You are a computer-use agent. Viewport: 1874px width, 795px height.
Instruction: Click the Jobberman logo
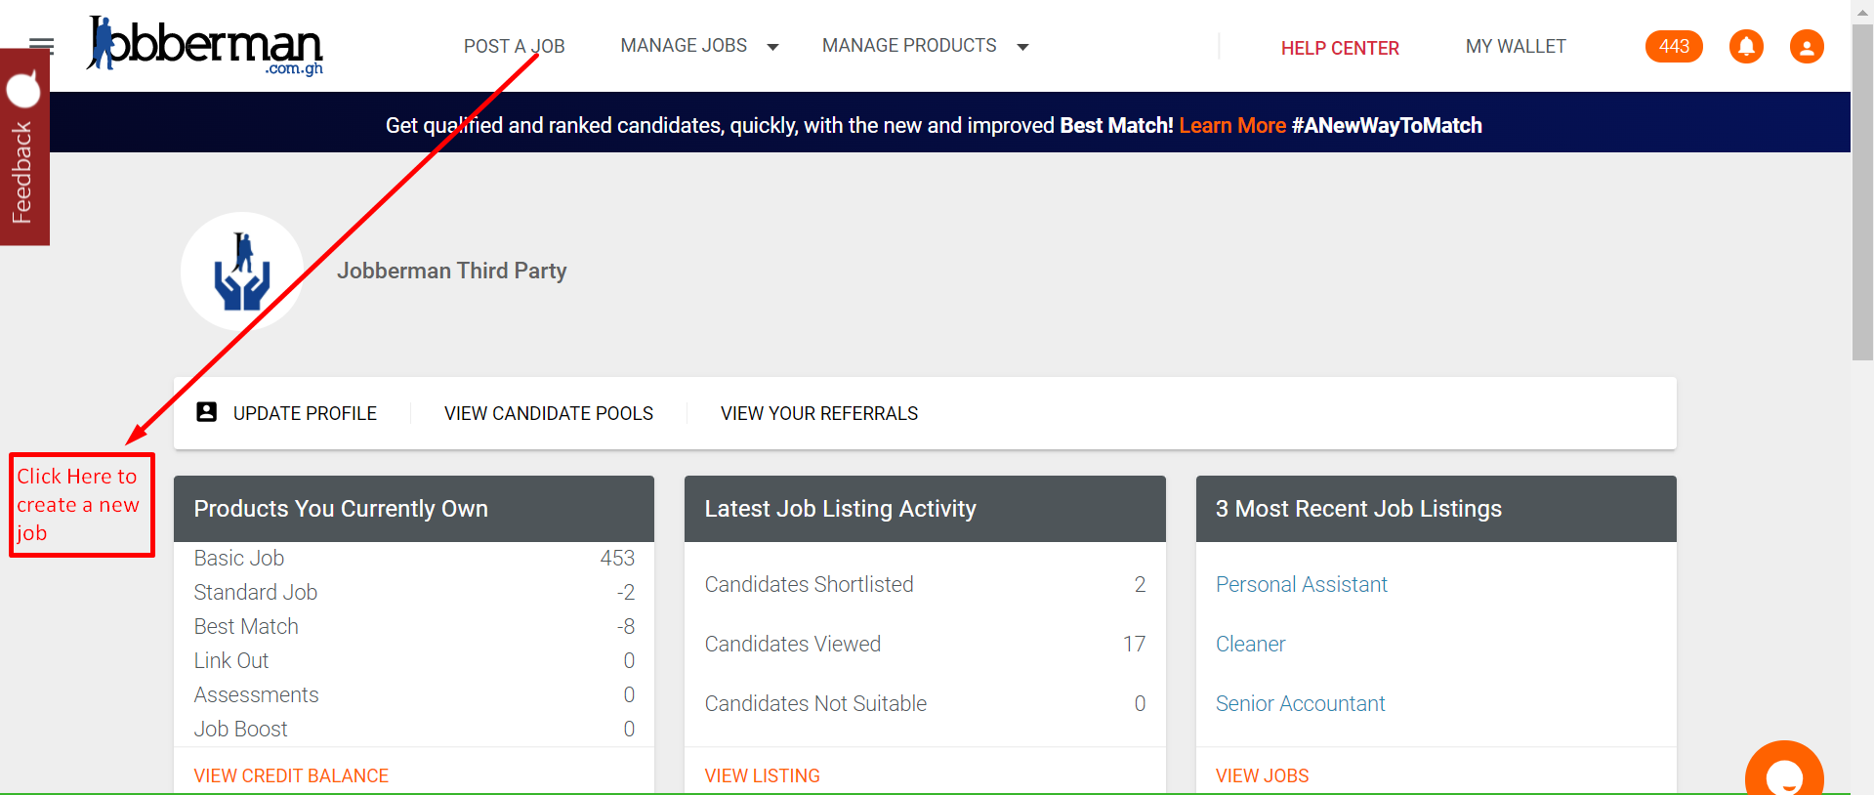pos(205,45)
